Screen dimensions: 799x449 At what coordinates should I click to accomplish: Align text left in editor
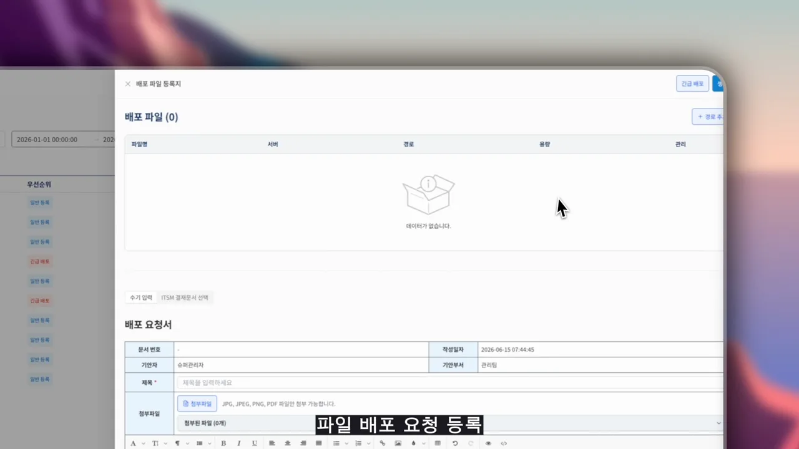[x=272, y=443]
